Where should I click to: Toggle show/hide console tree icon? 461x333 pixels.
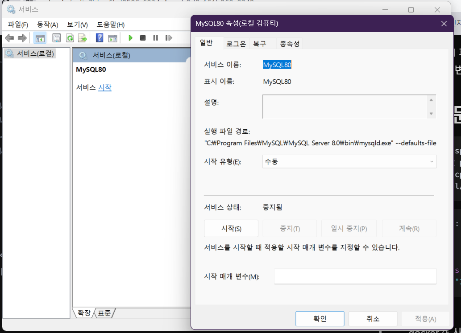pyautogui.click(x=40, y=38)
